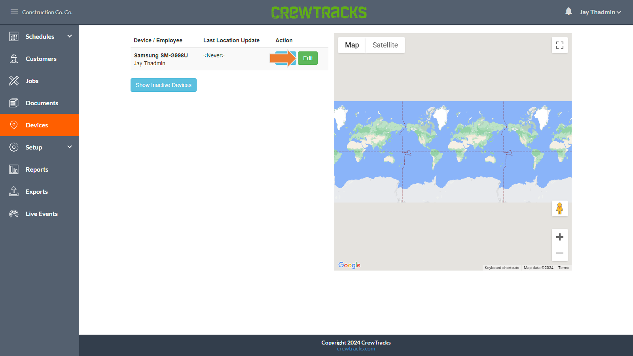Navigate to Jobs
The width and height of the screenshot is (633, 356).
point(40,81)
